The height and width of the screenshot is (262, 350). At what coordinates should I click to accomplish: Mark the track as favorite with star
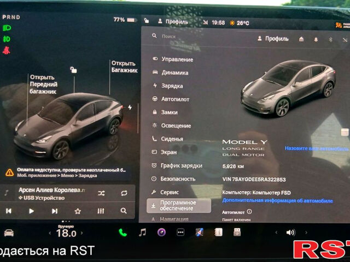coord(78,211)
